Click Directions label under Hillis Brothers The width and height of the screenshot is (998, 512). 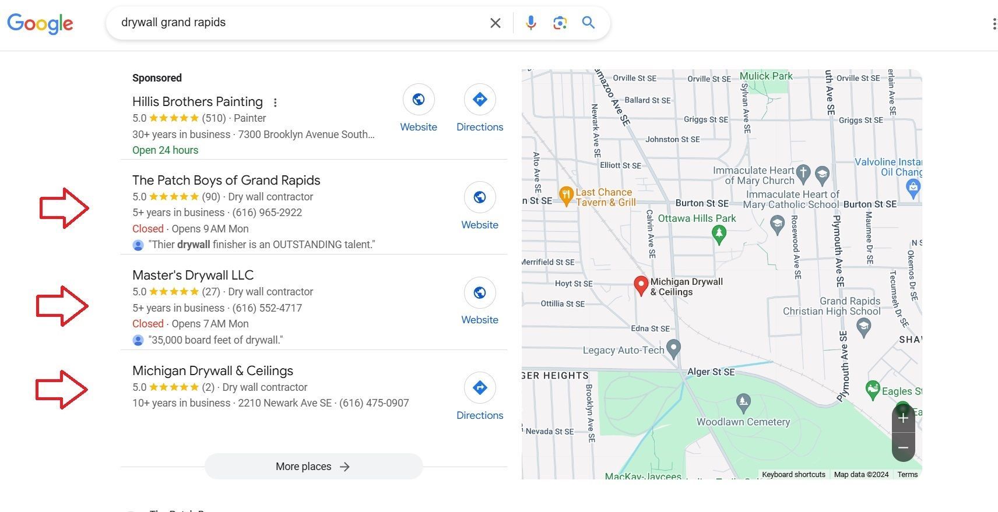click(x=480, y=127)
